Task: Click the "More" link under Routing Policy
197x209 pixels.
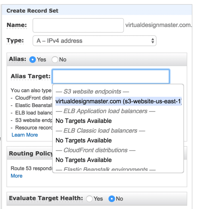Action: 16,176
